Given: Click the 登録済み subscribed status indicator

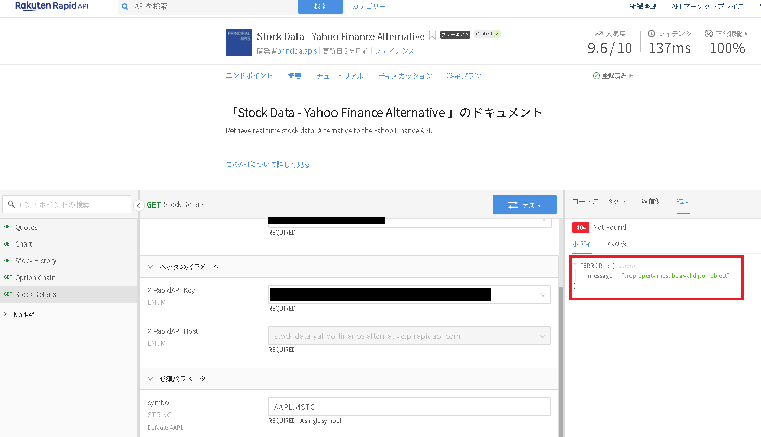Looking at the screenshot, I should point(613,76).
